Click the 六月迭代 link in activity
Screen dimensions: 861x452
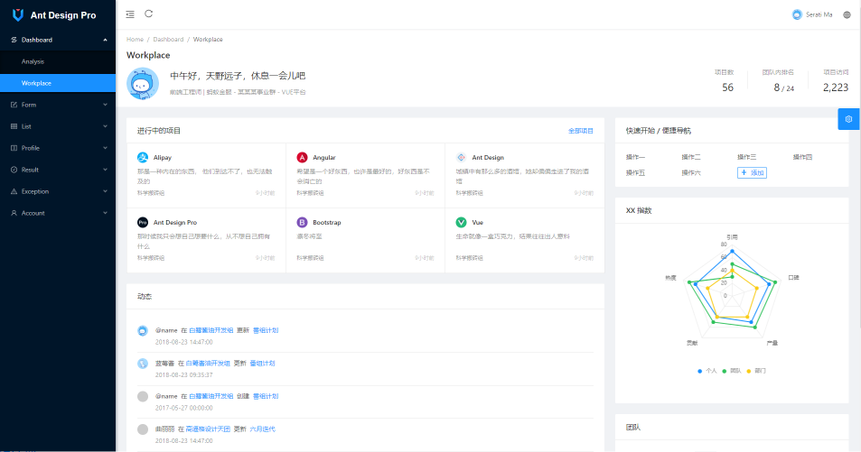(x=263, y=429)
